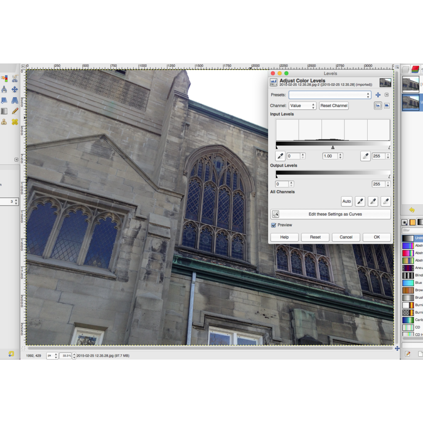Select the Pencil tool
The image size is (423, 423).
(x=15, y=111)
